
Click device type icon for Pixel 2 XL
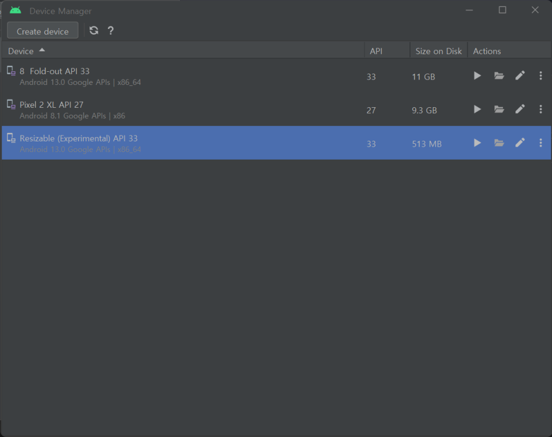(11, 104)
